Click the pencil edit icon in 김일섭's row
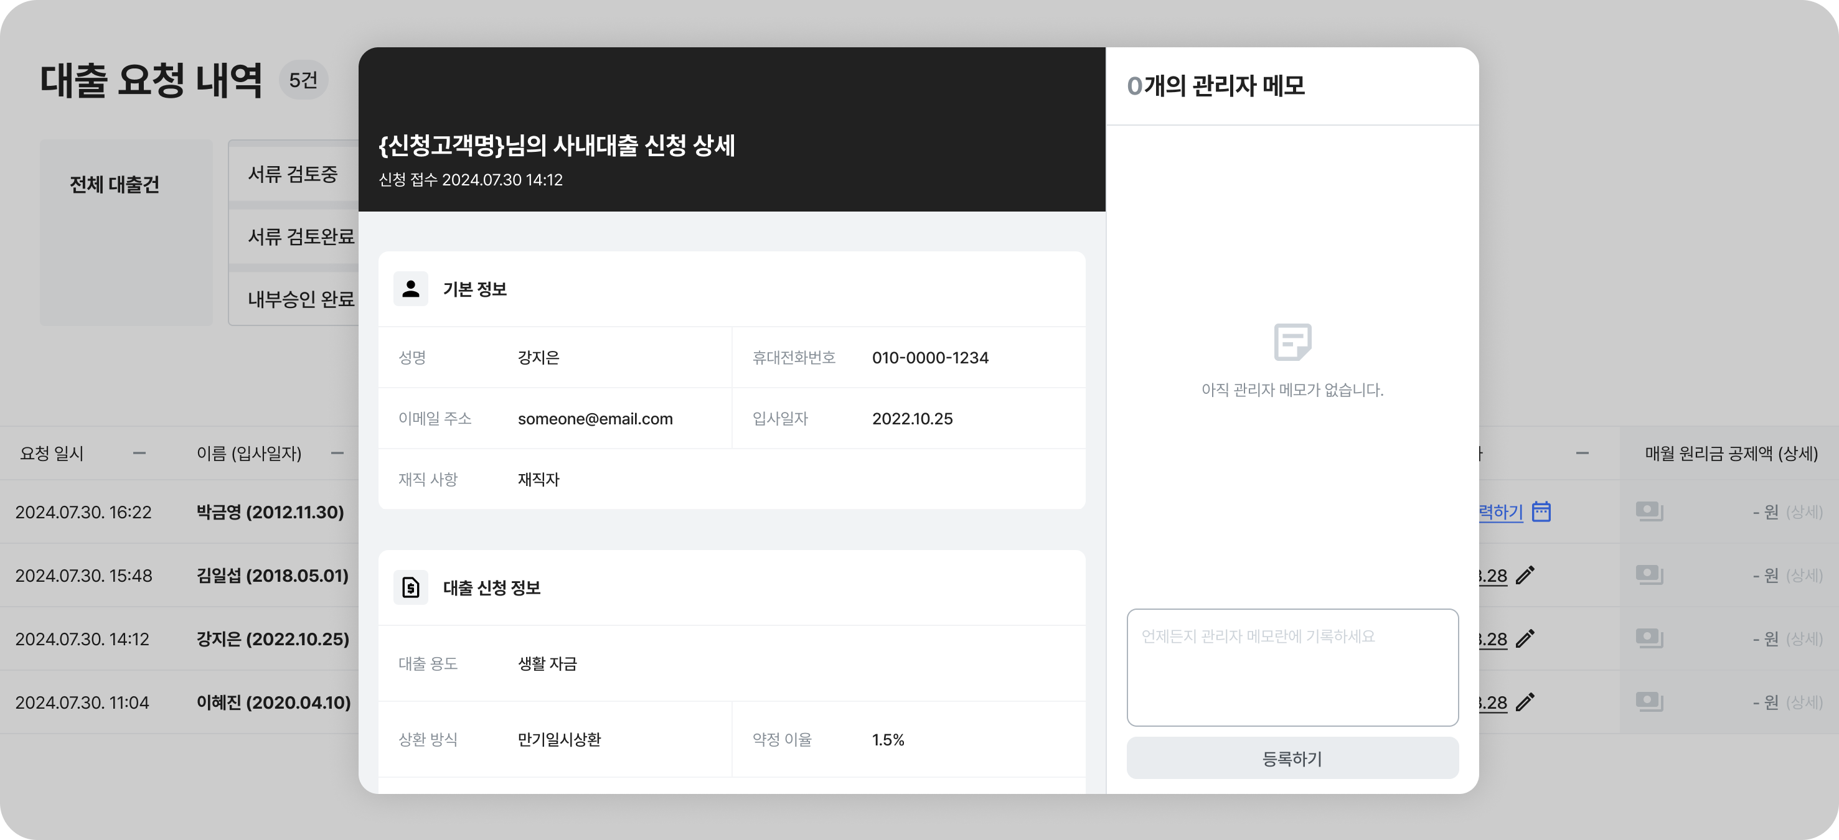Image resolution: width=1839 pixels, height=840 pixels. point(1524,575)
